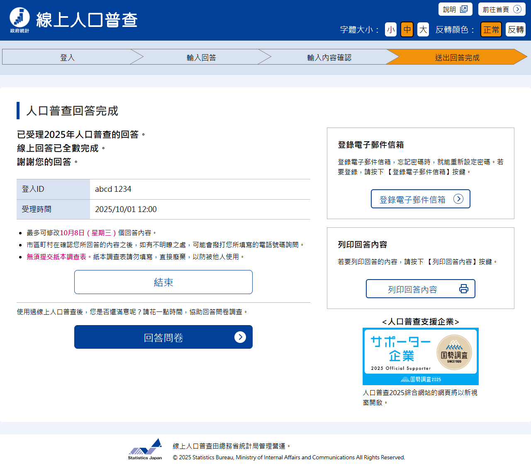531x468 pixels.
Task: Switch to inverted colors (反轉)
Action: pos(515,29)
